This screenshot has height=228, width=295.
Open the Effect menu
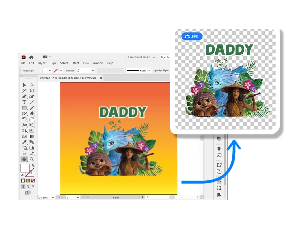point(75,63)
